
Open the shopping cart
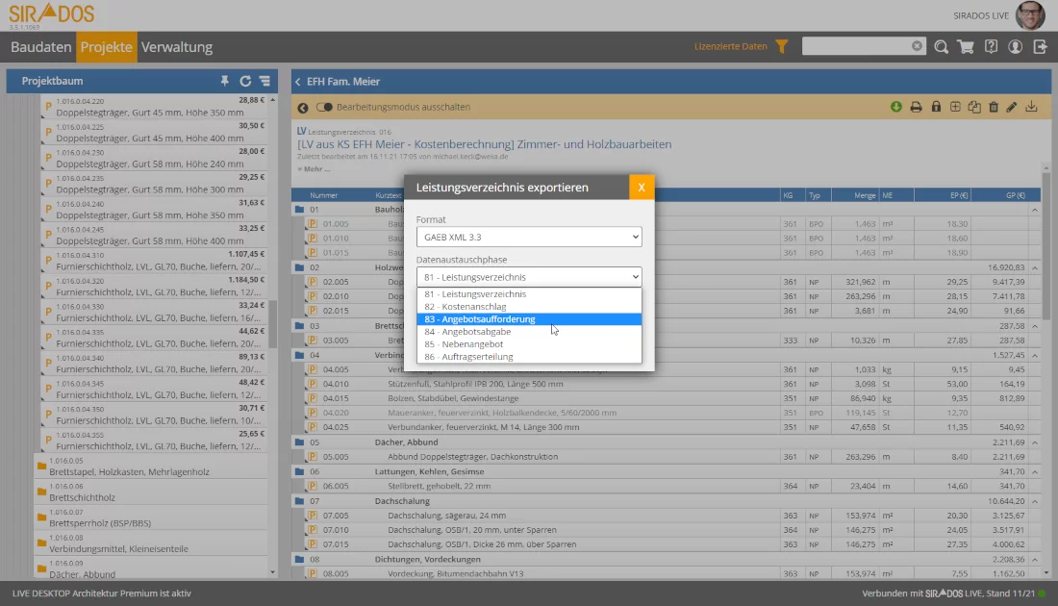coord(966,46)
